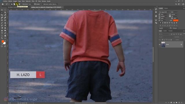185x104 pixels.
Task: Select the Zoom magnifier tool
Action: 2,38
